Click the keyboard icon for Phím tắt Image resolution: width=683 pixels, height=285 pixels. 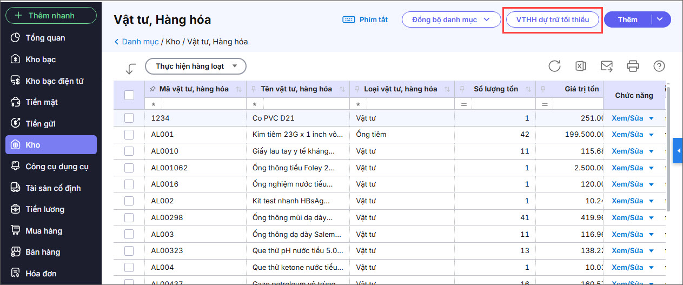349,20
